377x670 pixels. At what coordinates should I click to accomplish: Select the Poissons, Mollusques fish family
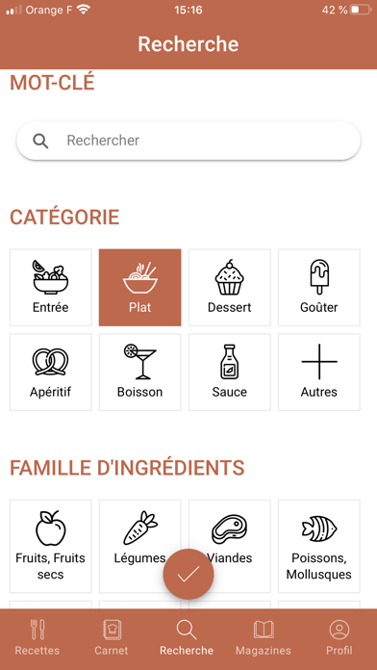[x=319, y=547]
